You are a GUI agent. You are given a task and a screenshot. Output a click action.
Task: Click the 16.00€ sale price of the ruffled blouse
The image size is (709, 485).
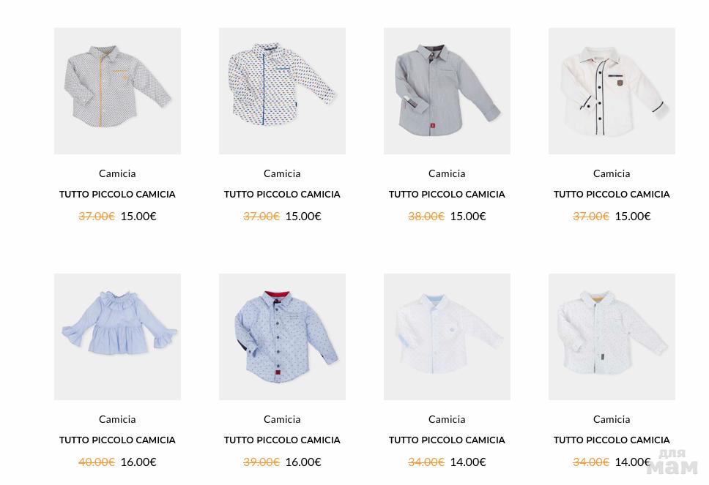coord(138,462)
